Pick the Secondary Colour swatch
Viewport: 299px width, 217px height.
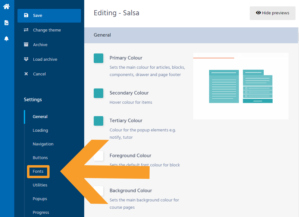click(x=99, y=93)
